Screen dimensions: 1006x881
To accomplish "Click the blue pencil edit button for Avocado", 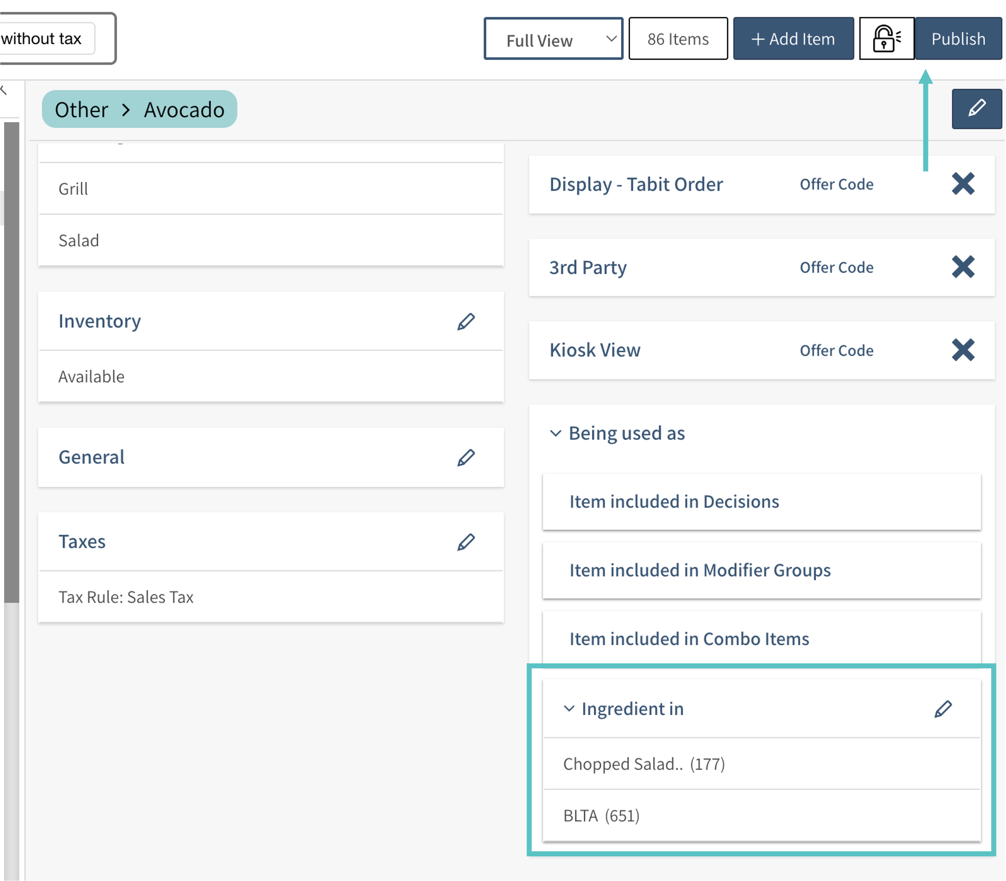I will (x=976, y=109).
